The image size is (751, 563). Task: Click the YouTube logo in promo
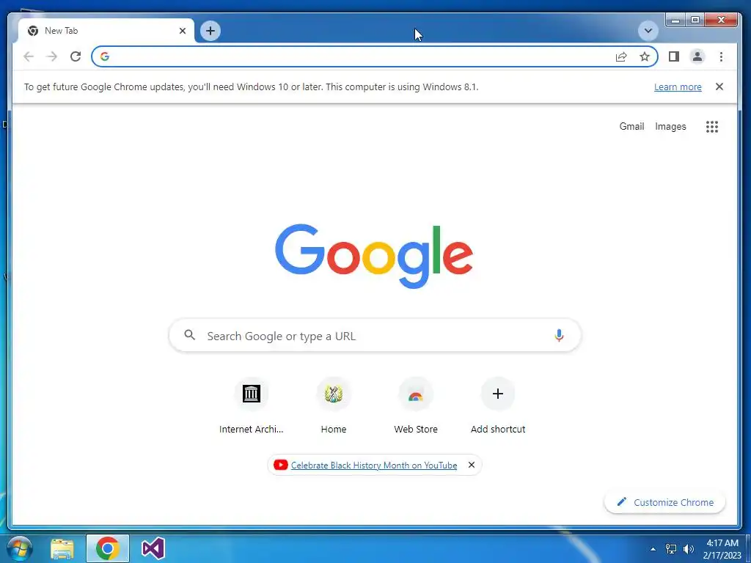click(280, 465)
